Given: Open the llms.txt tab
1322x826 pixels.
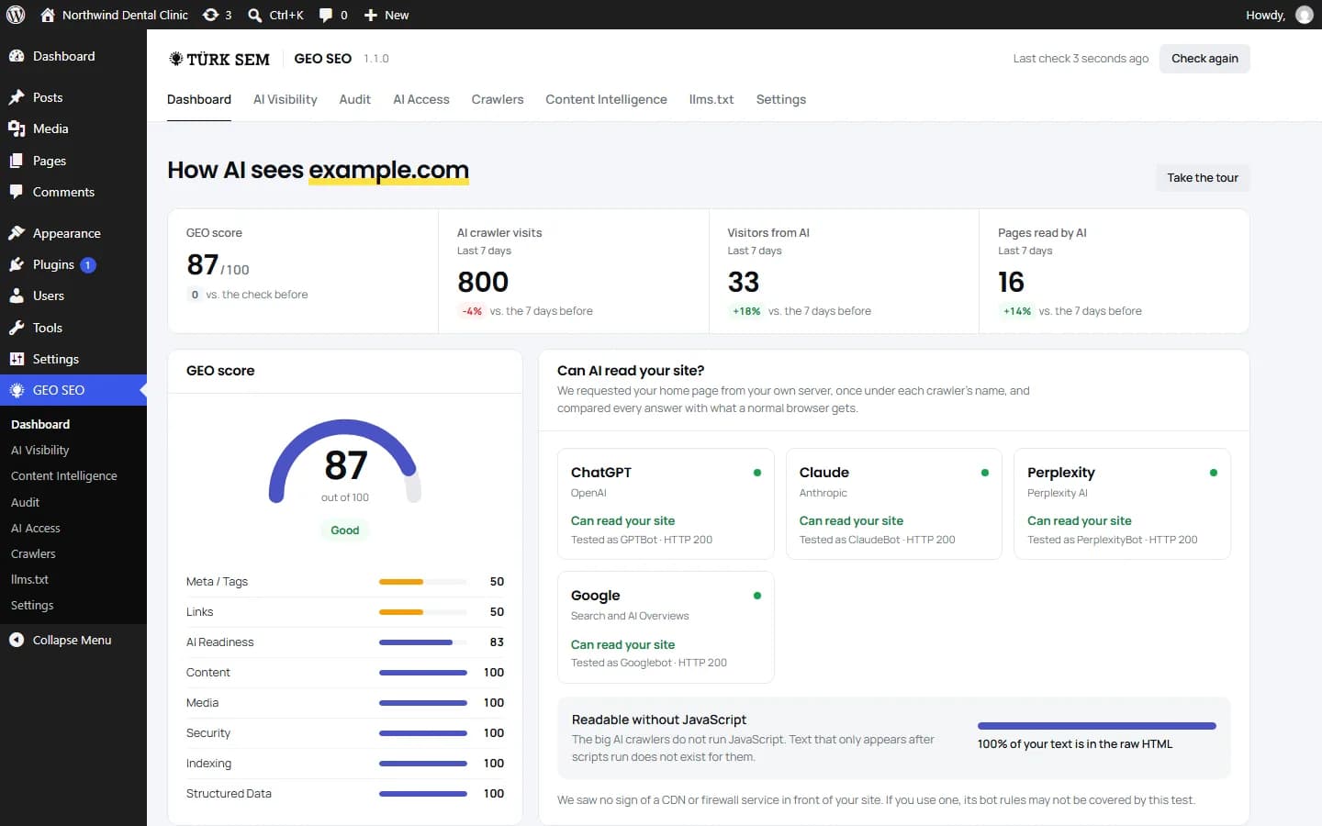Looking at the screenshot, I should tap(711, 99).
